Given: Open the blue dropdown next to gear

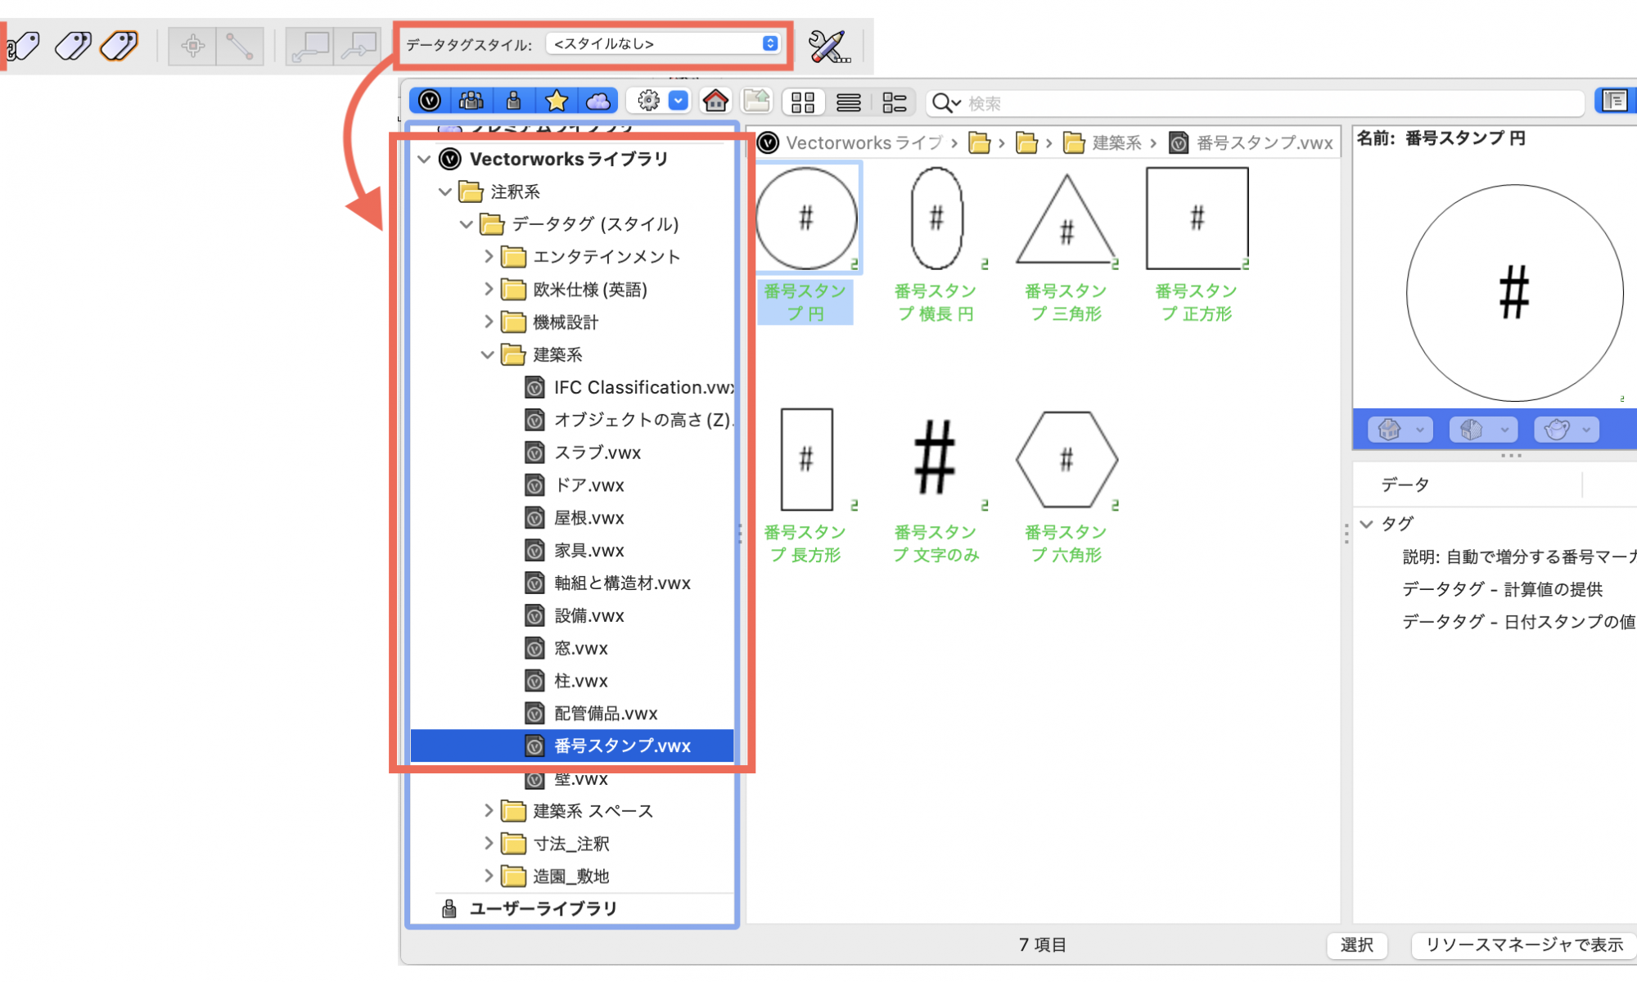Looking at the screenshot, I should [679, 101].
